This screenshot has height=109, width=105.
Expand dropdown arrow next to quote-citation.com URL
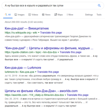(x=58, y=52)
